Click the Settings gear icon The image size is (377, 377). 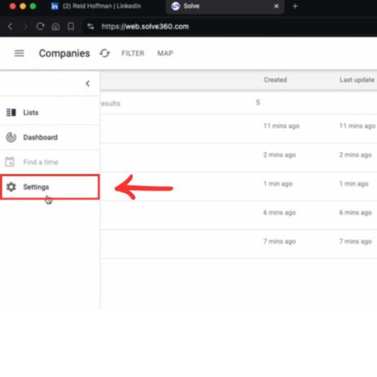pos(11,187)
